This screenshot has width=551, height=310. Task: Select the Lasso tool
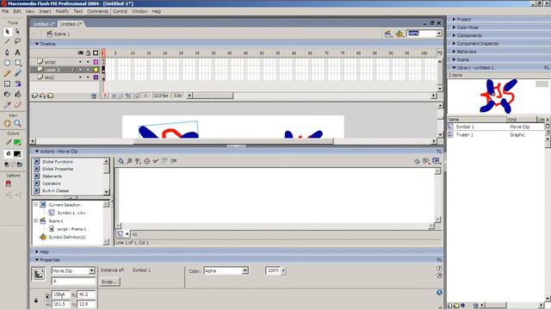17,42
